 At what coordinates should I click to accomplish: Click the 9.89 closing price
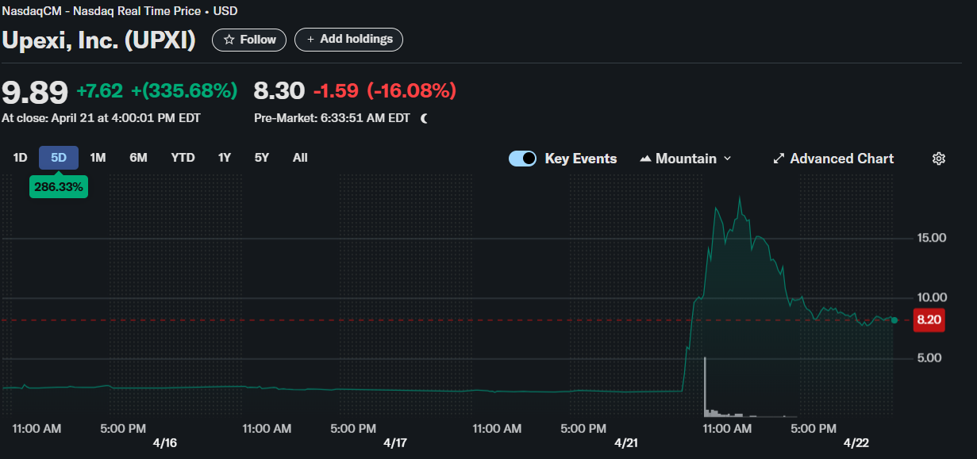(35, 92)
